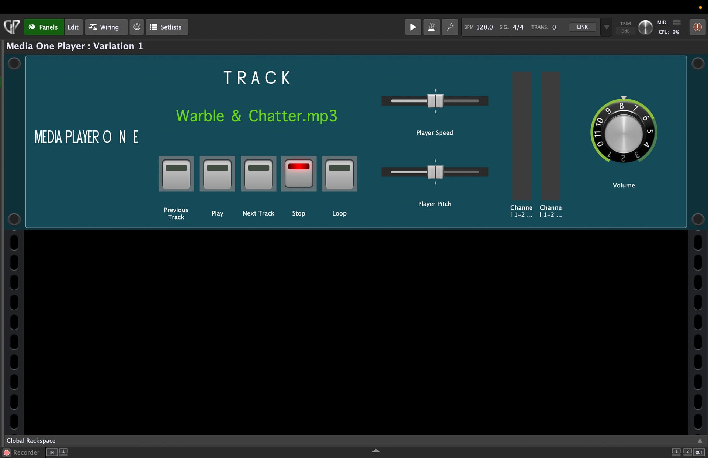Click the Player Speed slider handle
Image resolution: width=708 pixels, height=458 pixels.
435,101
